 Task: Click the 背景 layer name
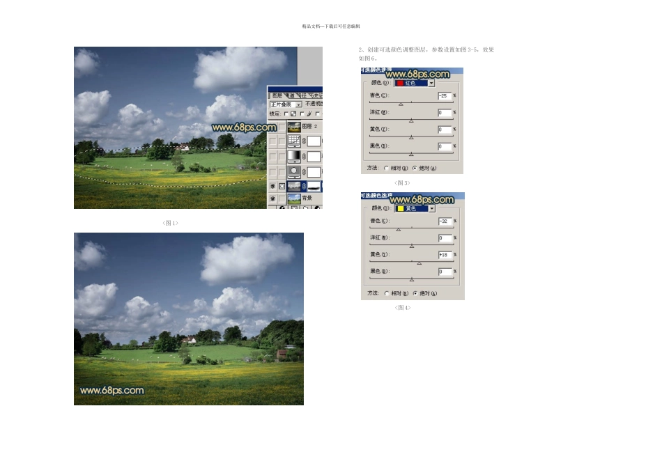tap(307, 198)
